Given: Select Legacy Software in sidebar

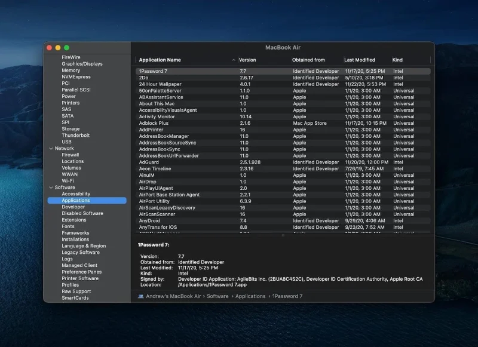Looking at the screenshot, I should click(81, 252).
